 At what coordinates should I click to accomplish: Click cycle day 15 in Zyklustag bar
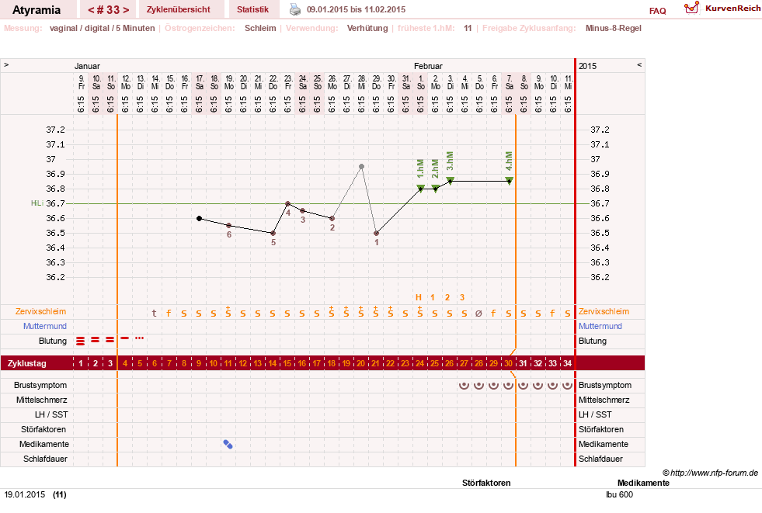287,363
